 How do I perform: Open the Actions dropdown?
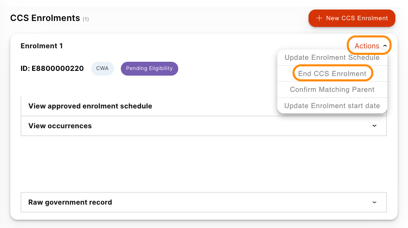coord(367,46)
